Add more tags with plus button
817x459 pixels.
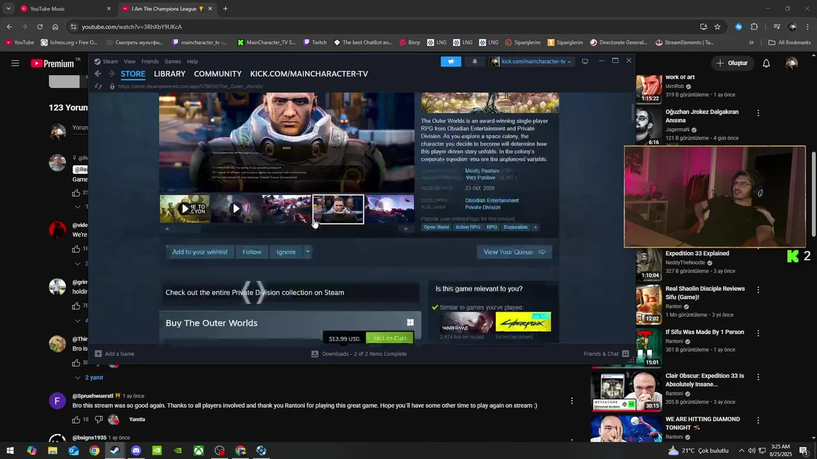(x=536, y=227)
